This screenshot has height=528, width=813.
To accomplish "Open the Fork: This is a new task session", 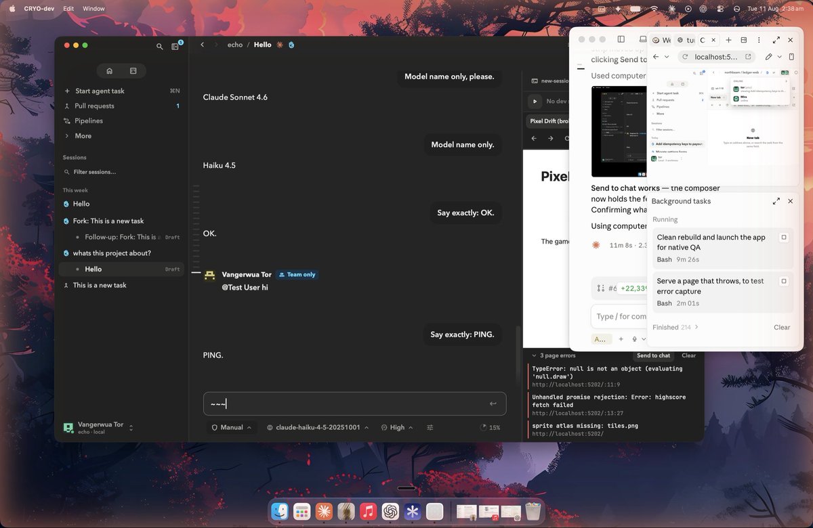I will pos(122,221).
